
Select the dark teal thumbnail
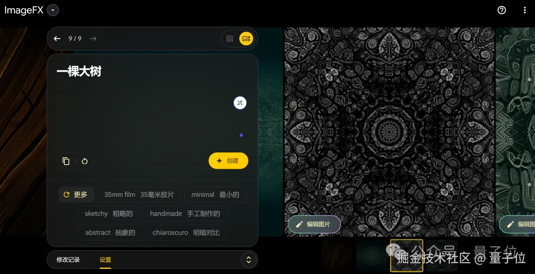coord(372,256)
